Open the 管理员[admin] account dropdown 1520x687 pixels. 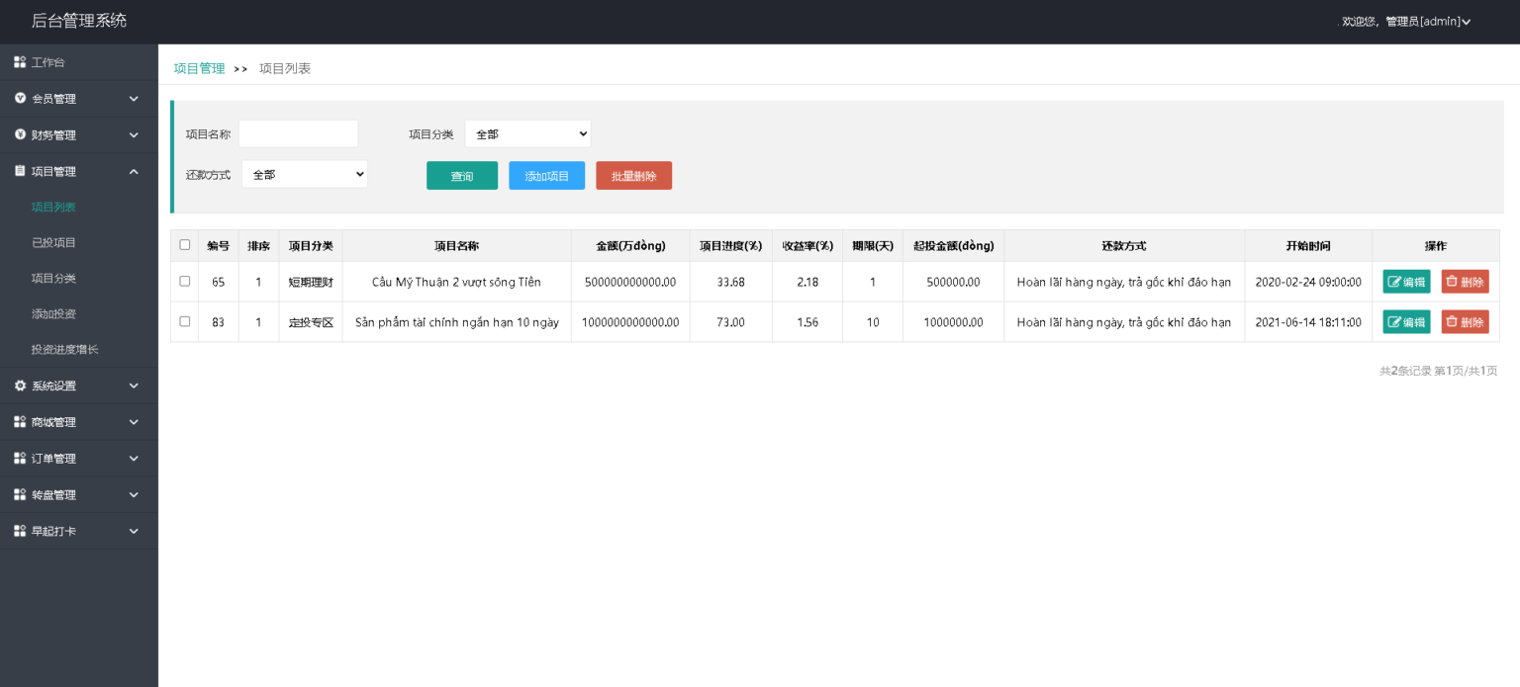click(x=1427, y=22)
